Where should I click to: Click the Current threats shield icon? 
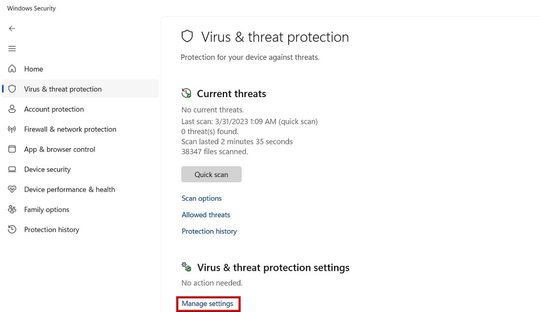(186, 93)
